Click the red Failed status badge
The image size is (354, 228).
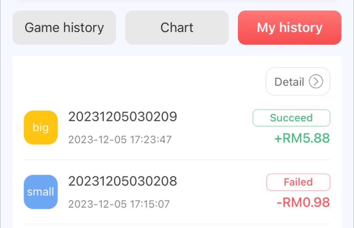click(298, 182)
